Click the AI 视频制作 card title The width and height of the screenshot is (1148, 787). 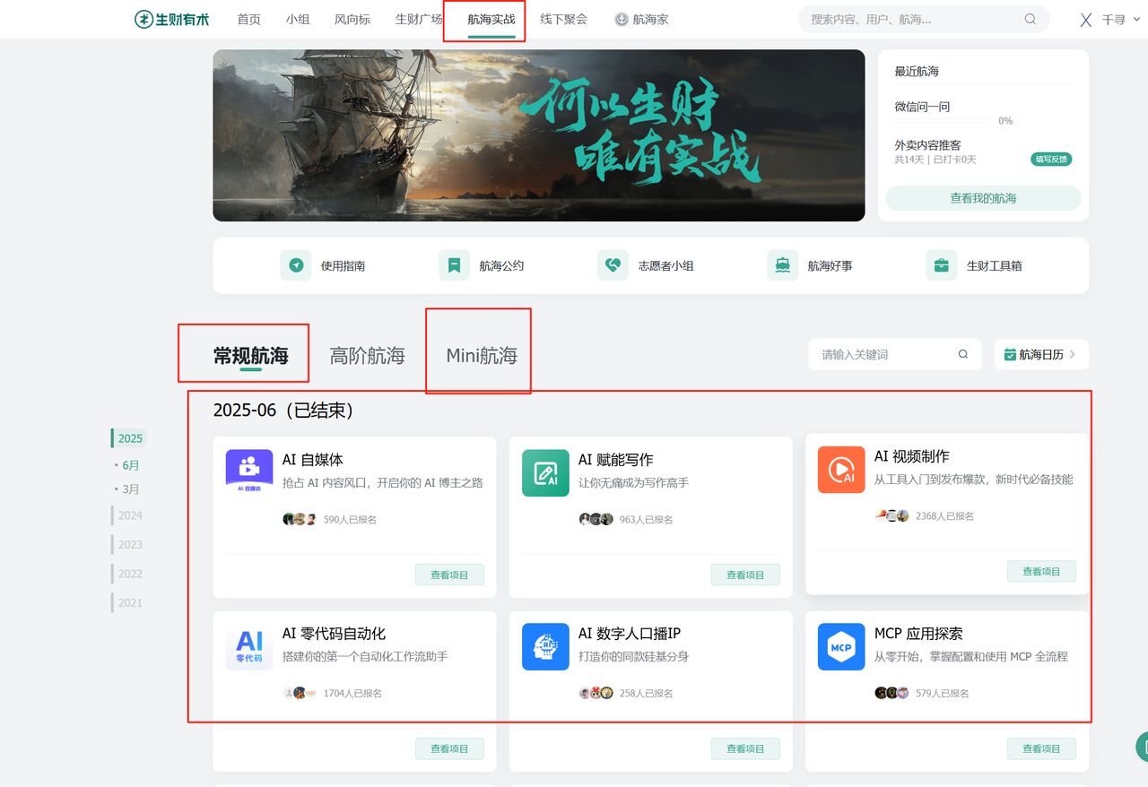[912, 456]
